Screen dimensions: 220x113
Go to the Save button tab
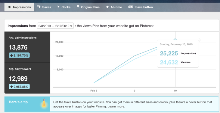tap(141, 7)
